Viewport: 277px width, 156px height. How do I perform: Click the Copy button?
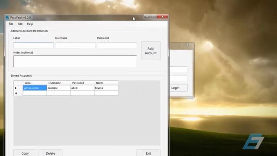(25, 153)
